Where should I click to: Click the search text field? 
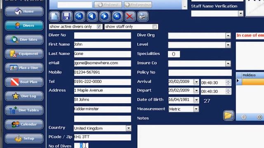75,5
